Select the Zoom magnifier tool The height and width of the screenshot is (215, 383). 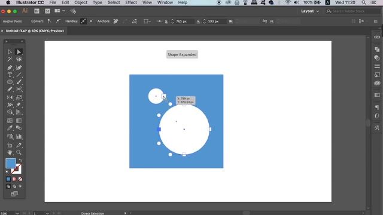point(19,152)
